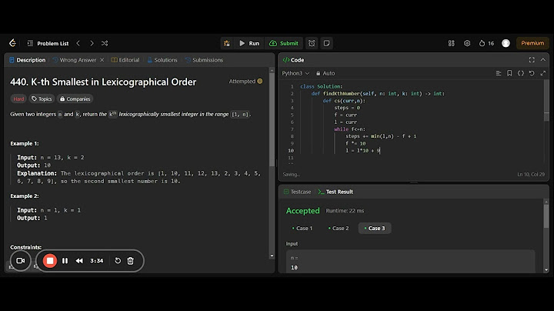Switch to the Description tab
Image resolution: width=554 pixels, height=311 pixels.
[x=27, y=60]
